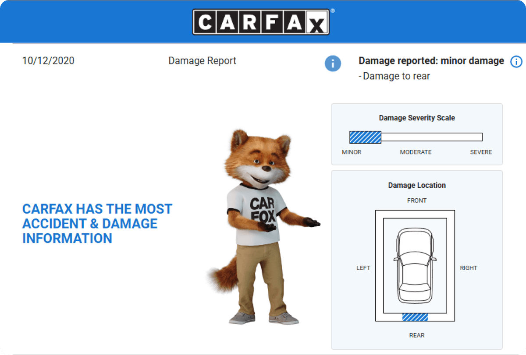526x355 pixels.
Task: Click the solid blue info icon
Action: click(333, 63)
